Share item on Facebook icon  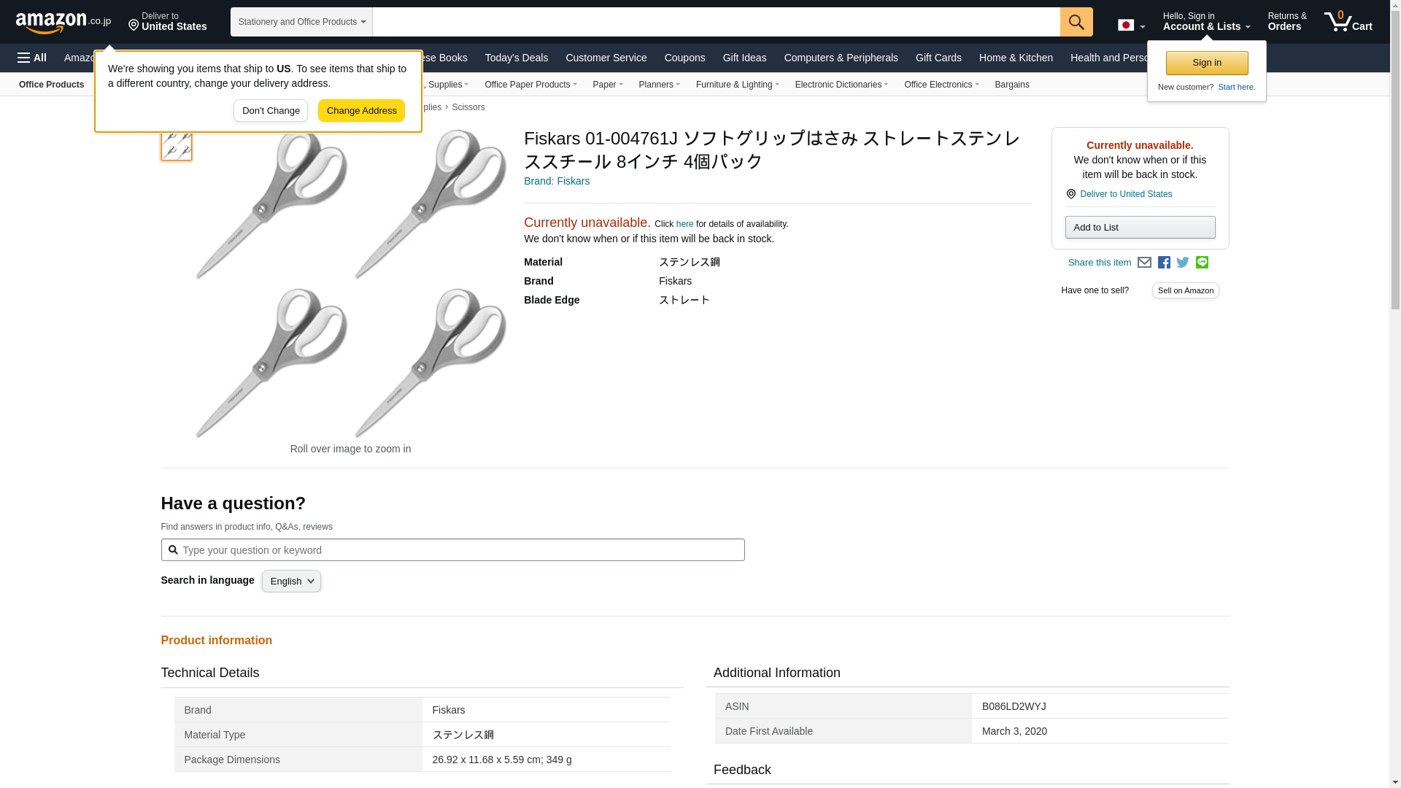[1164, 263]
